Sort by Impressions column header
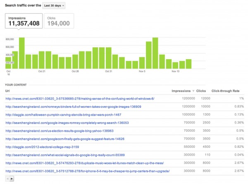This screenshot has width=248, height=184. coord(181,91)
